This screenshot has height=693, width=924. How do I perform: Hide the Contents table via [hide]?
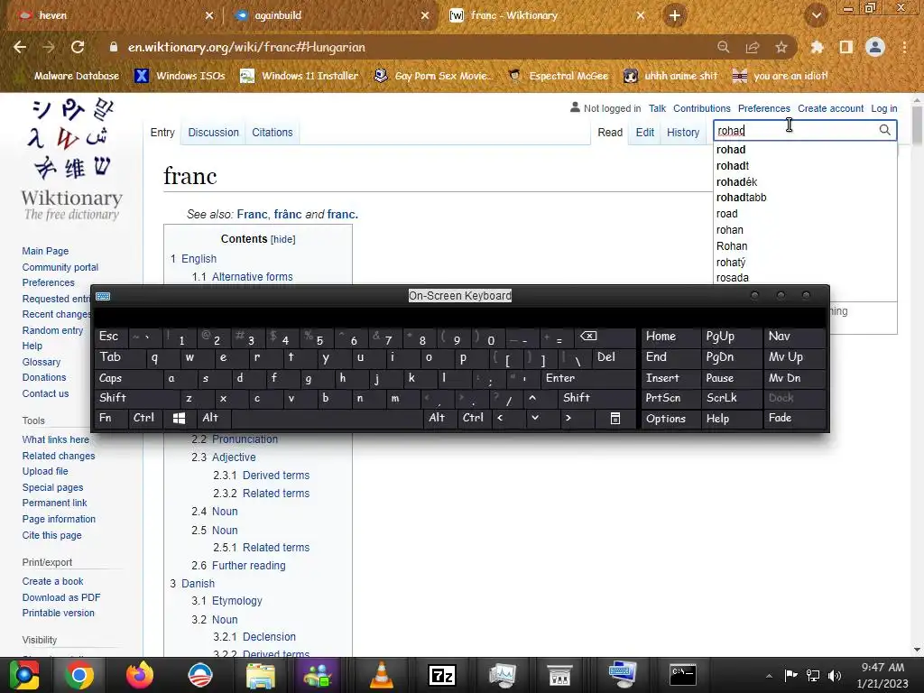(x=282, y=239)
